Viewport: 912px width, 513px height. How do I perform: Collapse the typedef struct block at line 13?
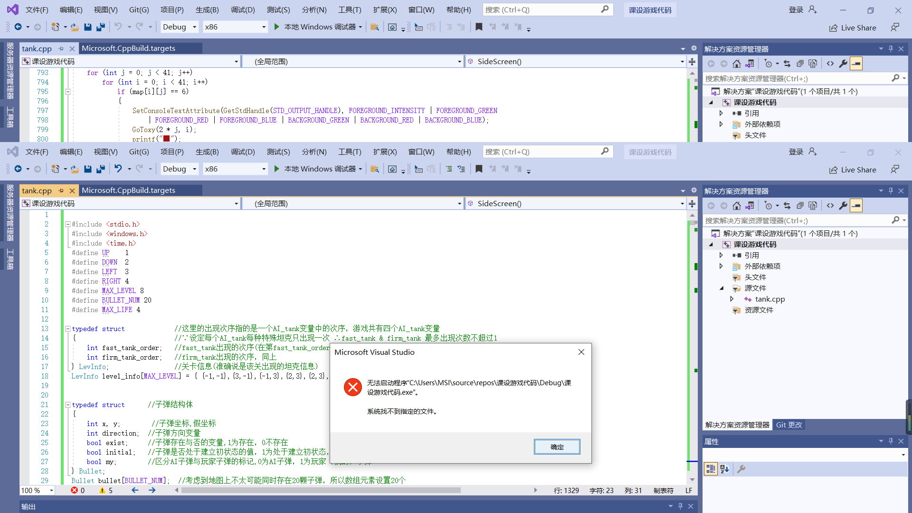[x=68, y=329]
